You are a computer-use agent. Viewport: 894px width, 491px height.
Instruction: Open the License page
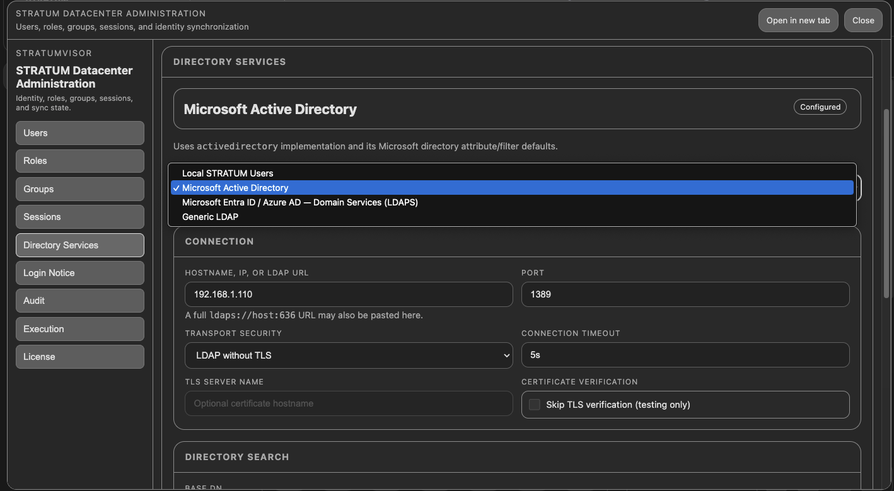[80, 357]
